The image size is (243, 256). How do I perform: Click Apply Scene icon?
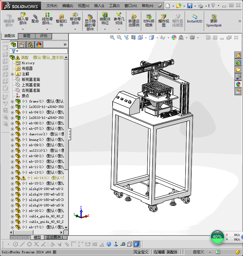coord(181,38)
